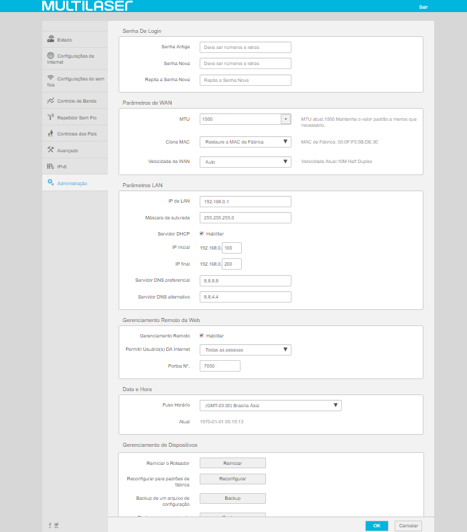Click the Backup button
The height and width of the screenshot is (532, 467).
coord(232,498)
